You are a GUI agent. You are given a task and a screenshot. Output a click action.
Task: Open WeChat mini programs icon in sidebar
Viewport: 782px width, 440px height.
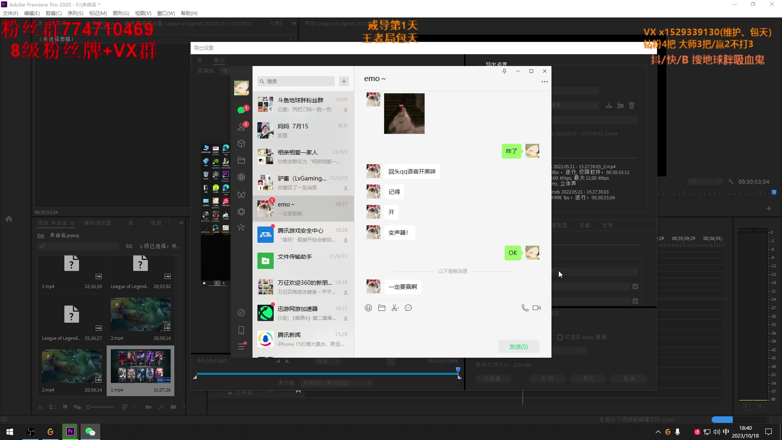pos(241,212)
